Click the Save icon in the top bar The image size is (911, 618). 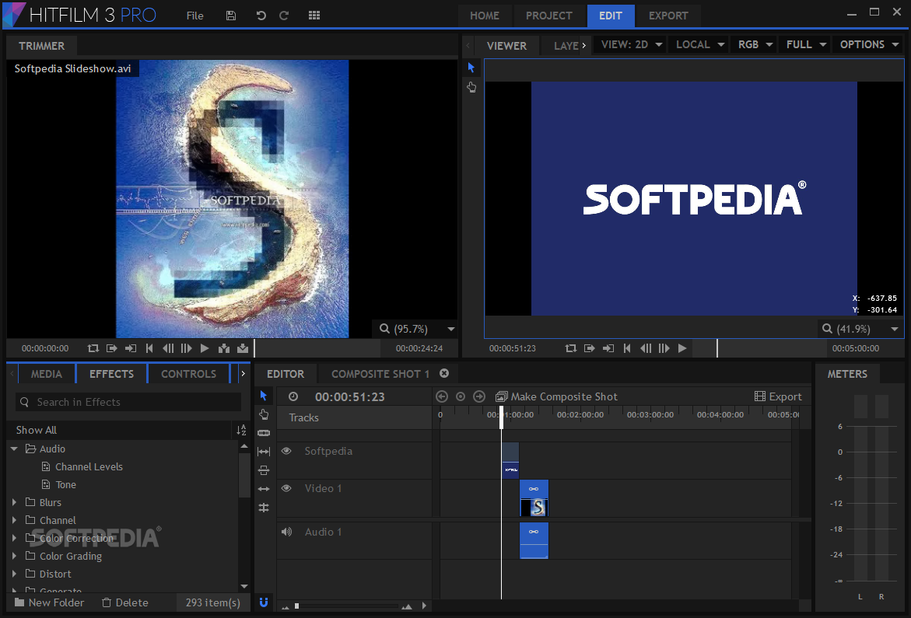pyautogui.click(x=230, y=16)
